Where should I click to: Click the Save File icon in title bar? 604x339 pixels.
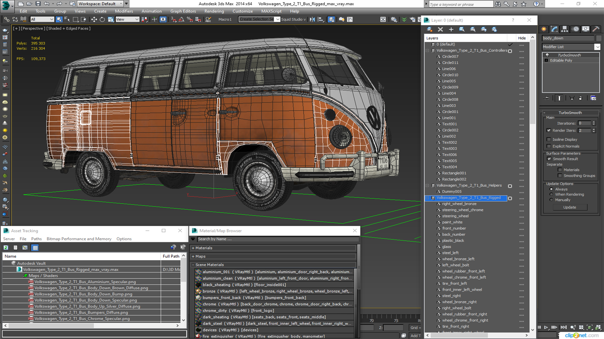pyautogui.click(x=38, y=4)
